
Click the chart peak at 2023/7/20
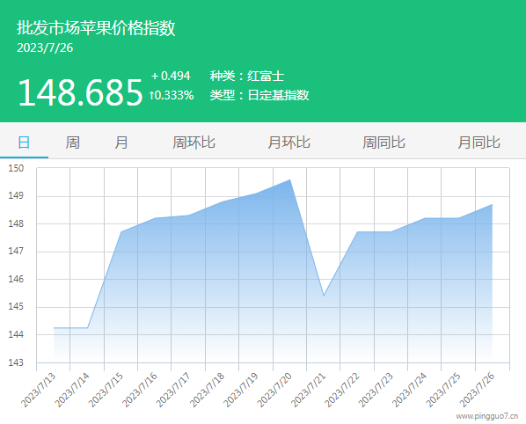coord(290,179)
